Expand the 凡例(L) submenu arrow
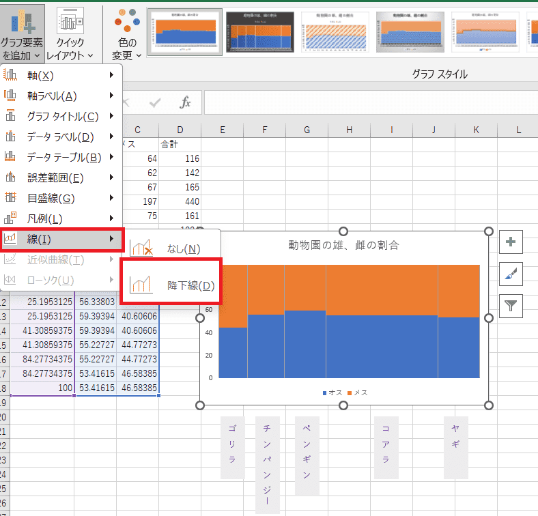This screenshot has width=538, height=516. (111, 218)
